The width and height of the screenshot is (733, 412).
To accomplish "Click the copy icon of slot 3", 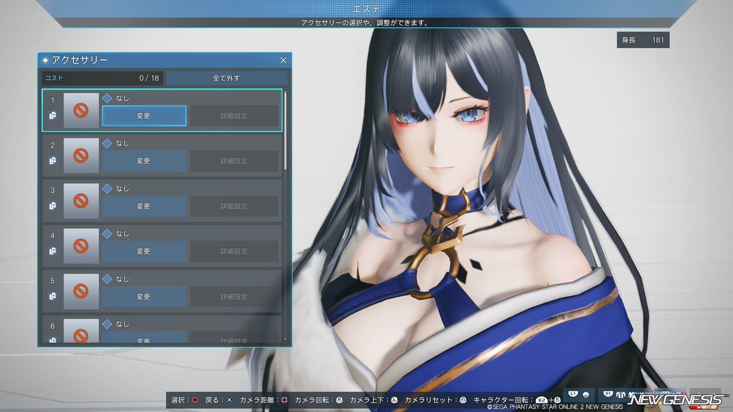I will pyautogui.click(x=53, y=206).
